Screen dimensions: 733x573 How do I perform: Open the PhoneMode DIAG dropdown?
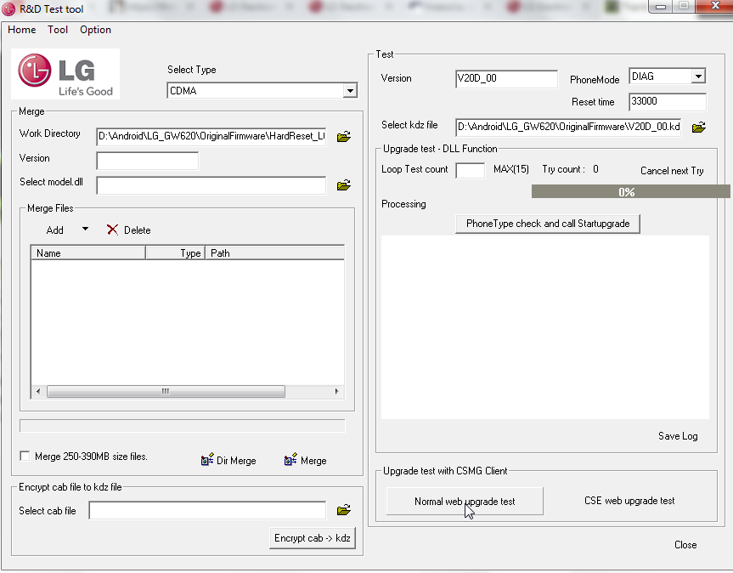click(698, 77)
